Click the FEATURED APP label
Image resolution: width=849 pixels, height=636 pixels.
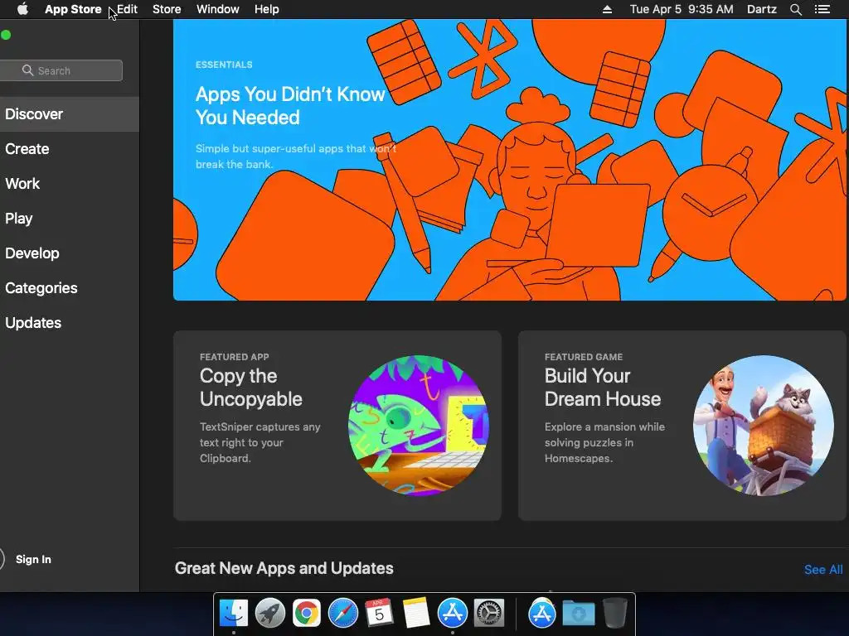[x=234, y=357]
